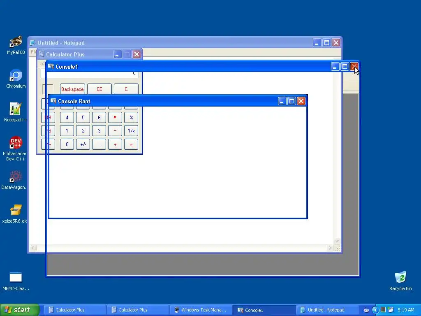Screen dimensions: 421x316
Task: Click the +/- sign-change calculator key
Action: pyautogui.click(x=83, y=144)
